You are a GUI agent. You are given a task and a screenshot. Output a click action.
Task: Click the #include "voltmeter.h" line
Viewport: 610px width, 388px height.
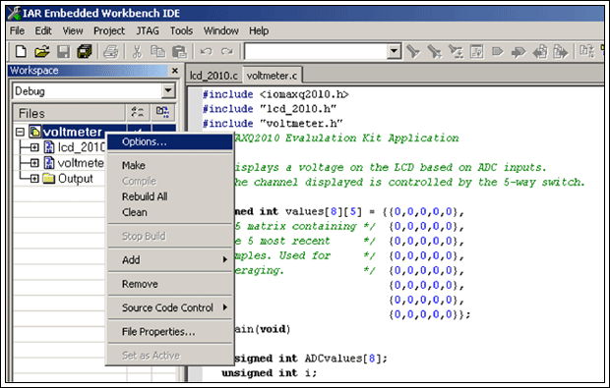(273, 124)
